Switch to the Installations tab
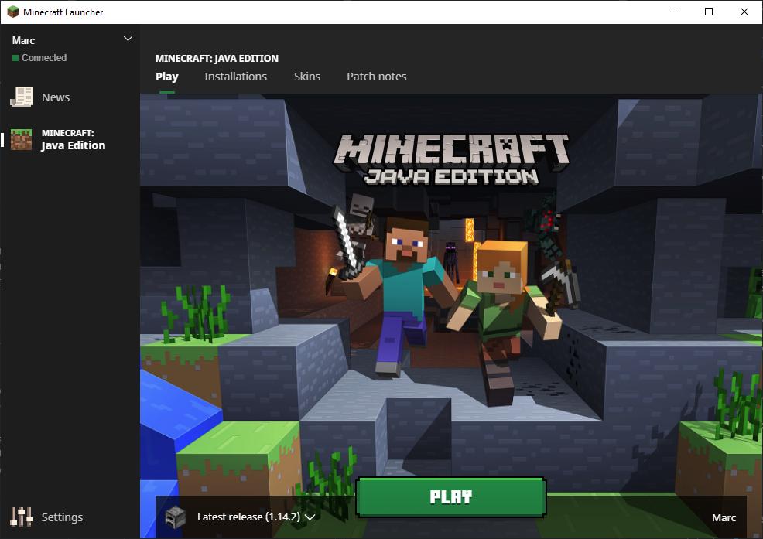This screenshot has width=763, height=539. click(x=235, y=77)
